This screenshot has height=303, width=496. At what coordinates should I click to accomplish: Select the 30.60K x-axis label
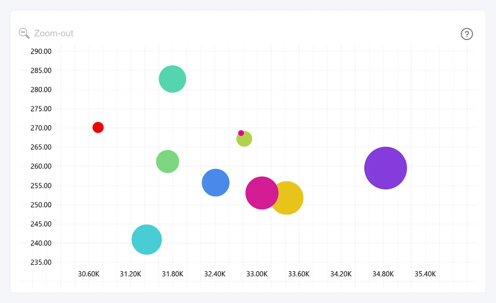pos(89,274)
